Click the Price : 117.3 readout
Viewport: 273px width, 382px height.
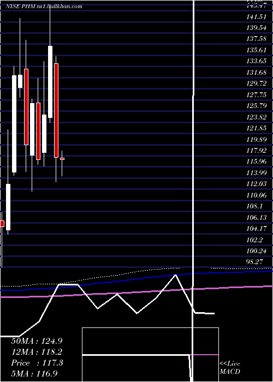click(37, 363)
